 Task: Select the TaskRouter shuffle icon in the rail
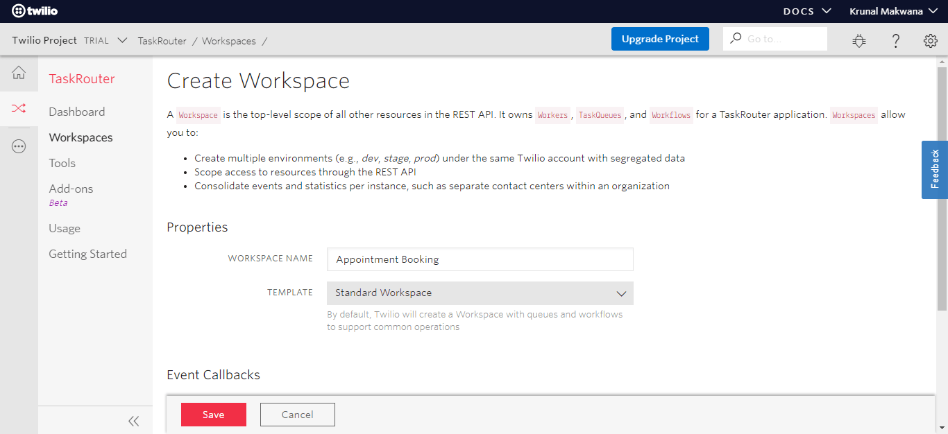[19, 109]
